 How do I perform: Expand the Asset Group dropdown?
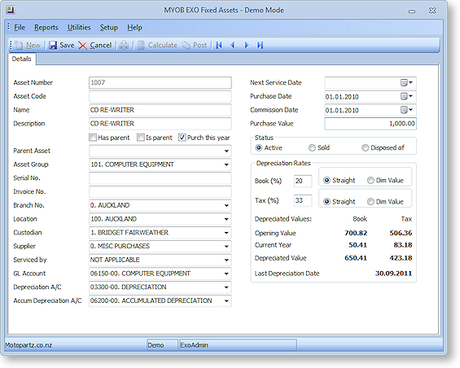pyautogui.click(x=226, y=164)
